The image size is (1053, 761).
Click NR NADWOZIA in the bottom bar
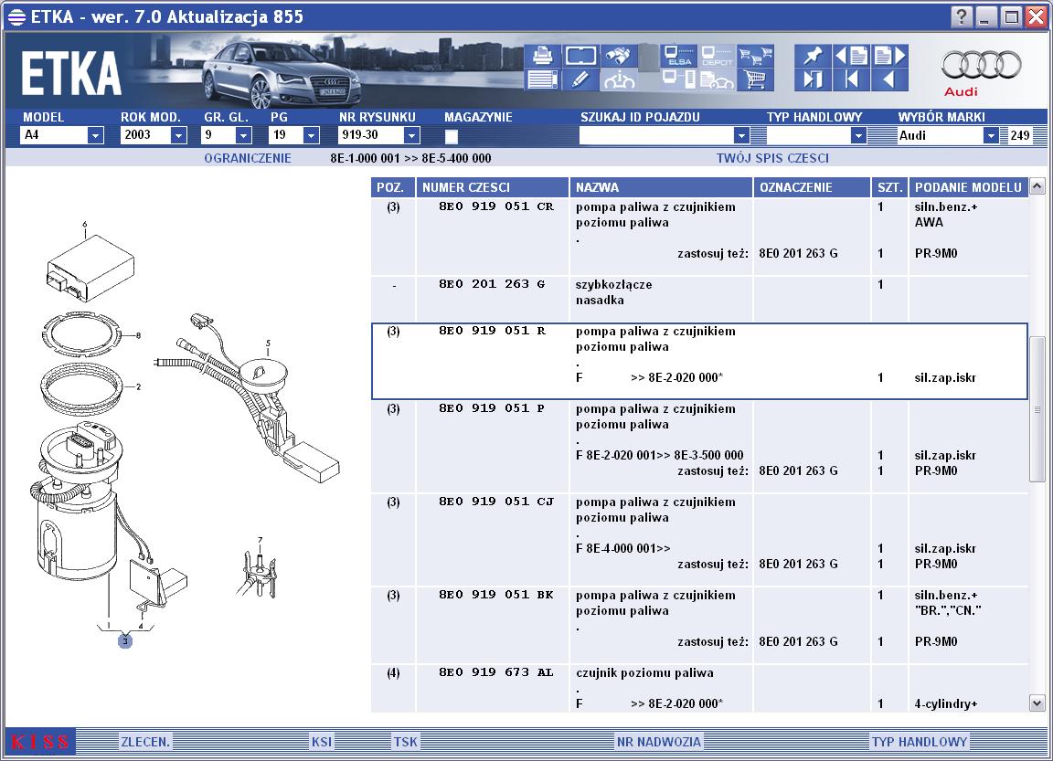coord(659,742)
